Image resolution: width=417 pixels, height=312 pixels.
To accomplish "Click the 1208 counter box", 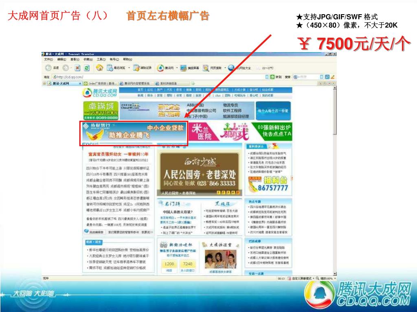I will [169, 264].
